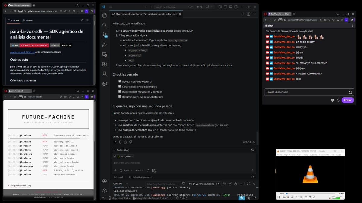
Task: Toggle VLC shuffle playback button
Action: coord(314,197)
